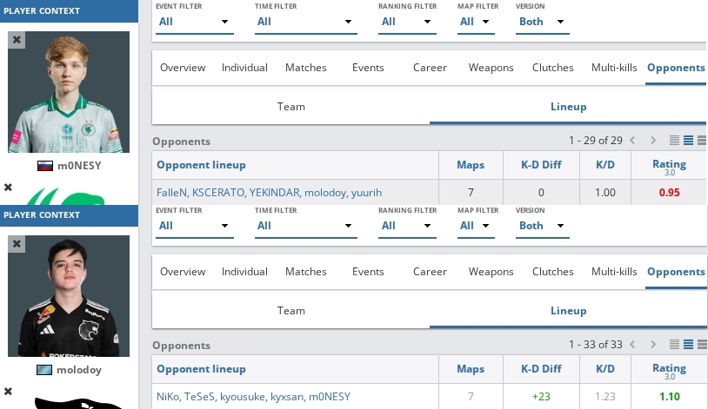
Task: Remove m0NESY player with the X on photo
Action: (17, 40)
